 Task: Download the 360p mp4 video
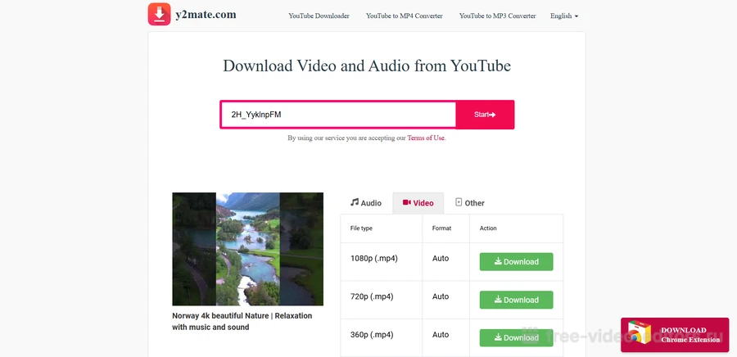pyautogui.click(x=516, y=337)
